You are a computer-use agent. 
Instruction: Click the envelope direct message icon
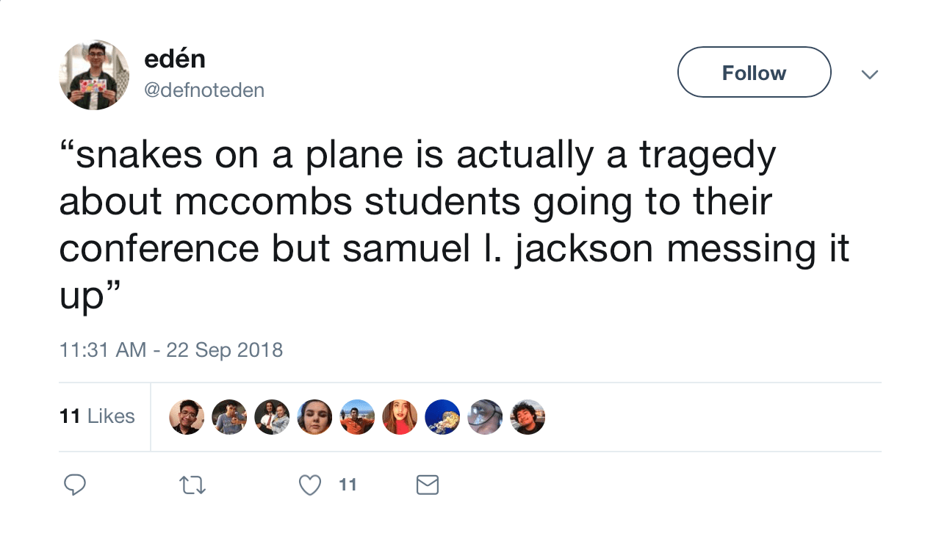pyautogui.click(x=428, y=485)
